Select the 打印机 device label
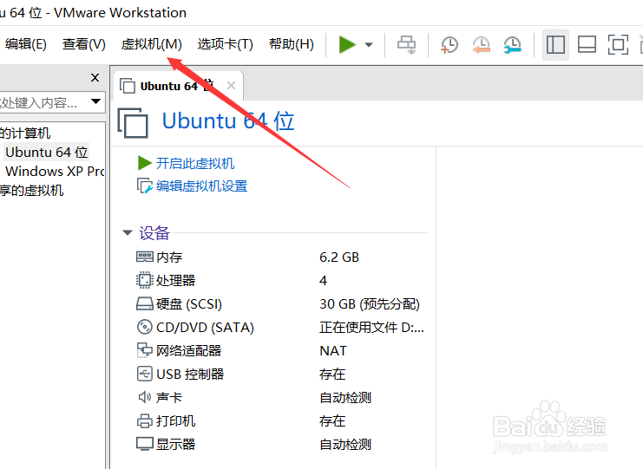Image resolution: width=643 pixels, height=469 pixels. 176,421
